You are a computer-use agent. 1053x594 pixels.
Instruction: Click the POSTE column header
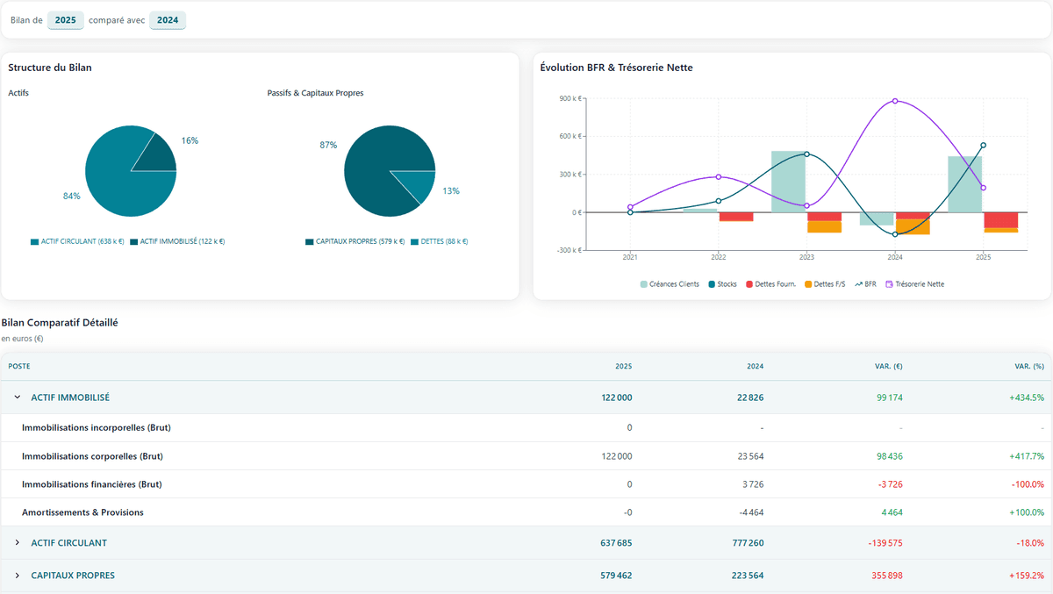tap(19, 366)
